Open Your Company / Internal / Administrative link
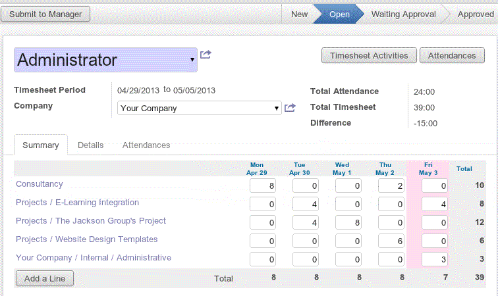 tap(94, 258)
